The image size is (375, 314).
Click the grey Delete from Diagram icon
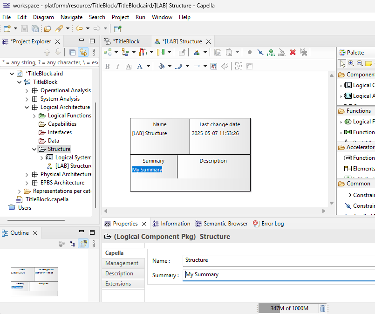coord(303,52)
